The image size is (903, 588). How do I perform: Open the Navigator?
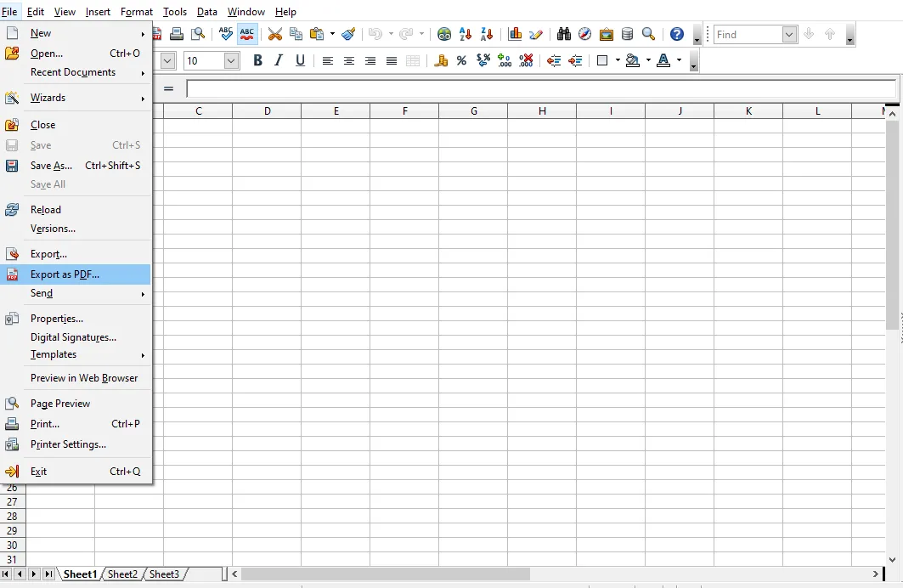pos(584,34)
